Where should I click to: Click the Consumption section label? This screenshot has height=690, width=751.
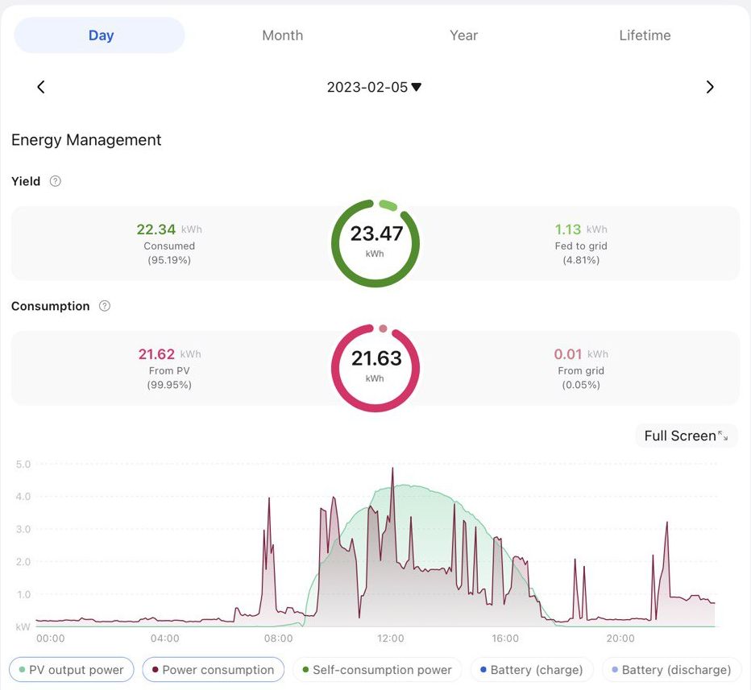click(50, 306)
